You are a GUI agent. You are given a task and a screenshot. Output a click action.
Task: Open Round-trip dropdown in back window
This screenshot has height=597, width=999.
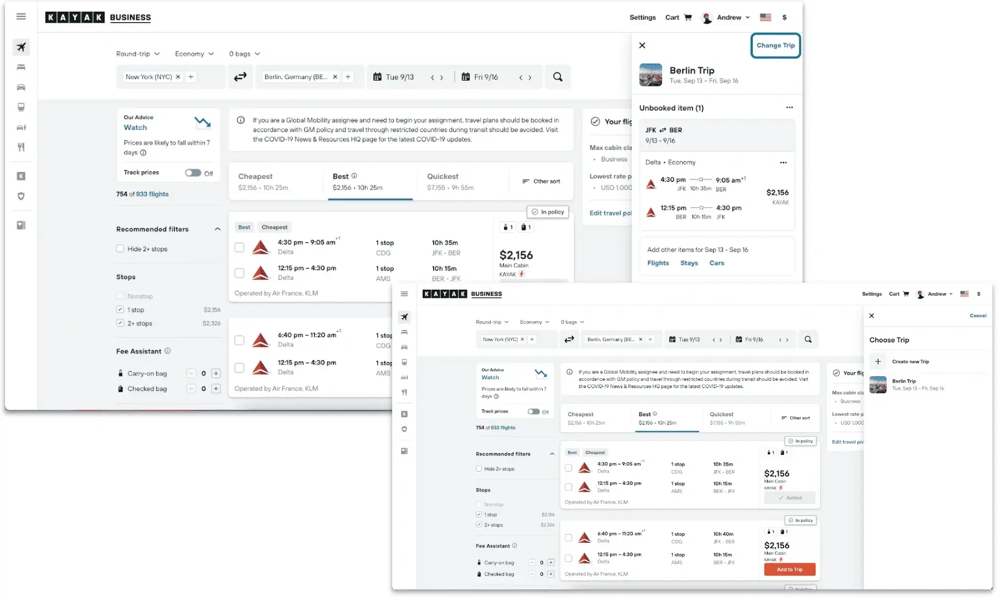[138, 54]
